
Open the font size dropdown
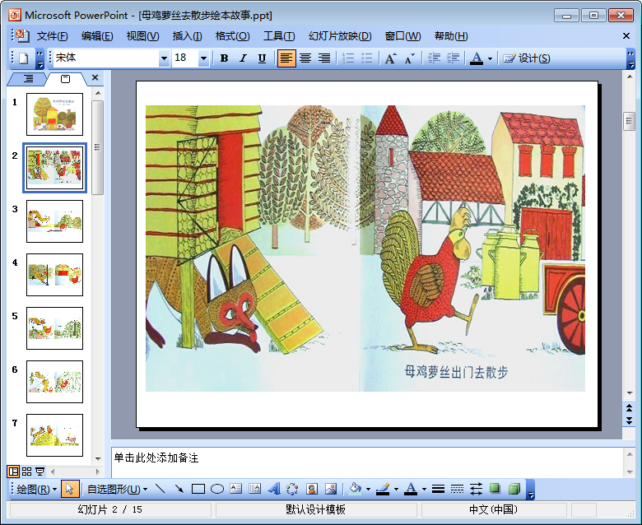click(203, 58)
